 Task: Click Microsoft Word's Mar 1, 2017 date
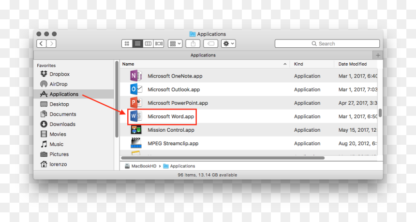[357, 117]
